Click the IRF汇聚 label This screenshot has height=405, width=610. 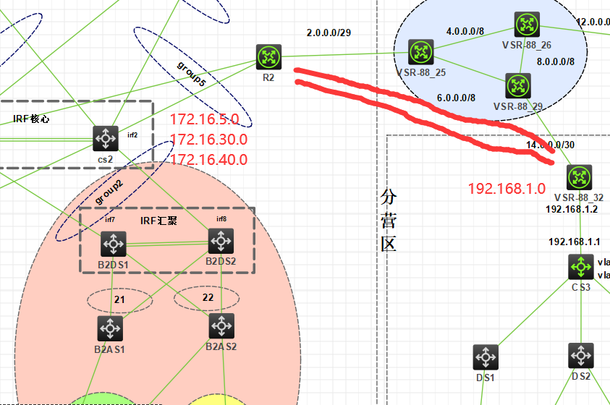pyautogui.click(x=158, y=221)
